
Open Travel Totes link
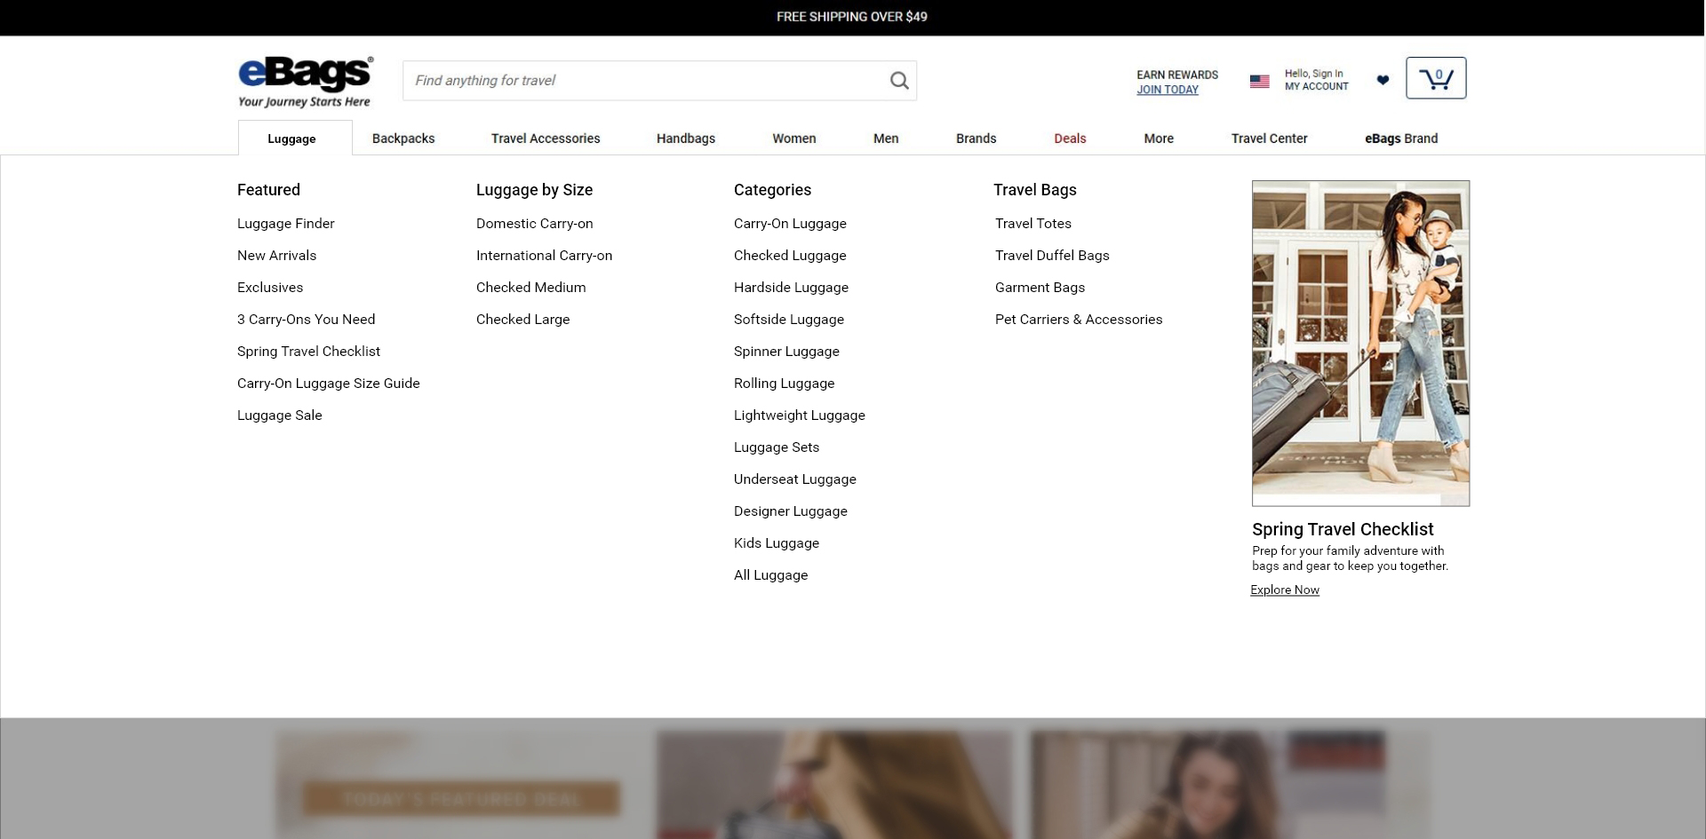(x=1033, y=224)
